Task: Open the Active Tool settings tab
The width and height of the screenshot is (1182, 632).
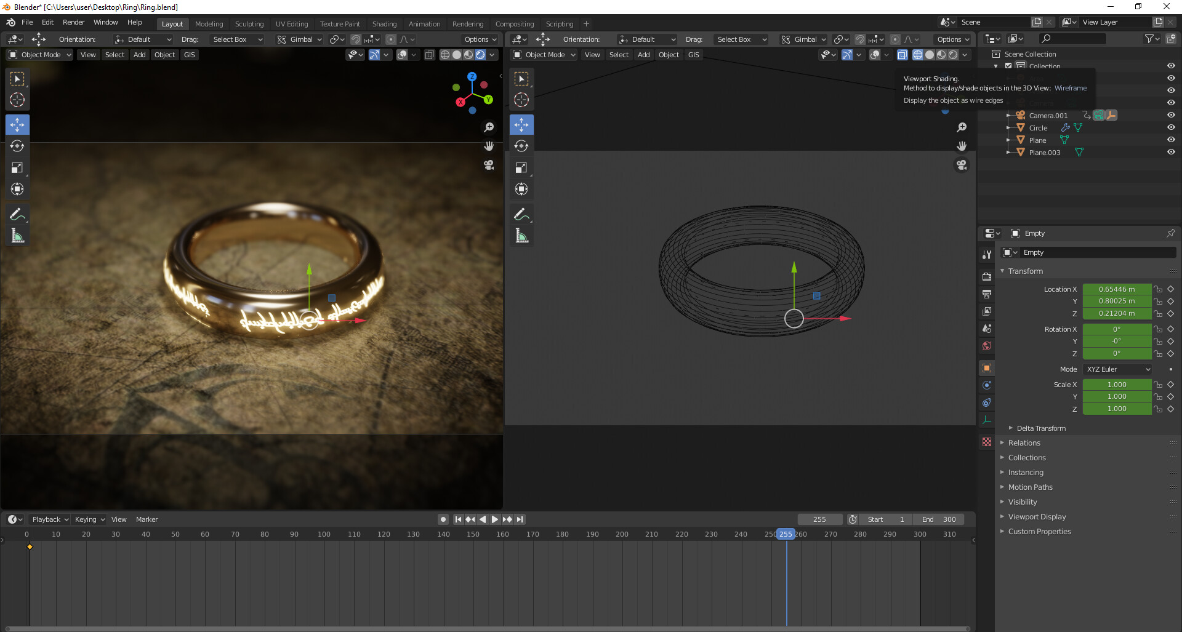Action: (987, 254)
